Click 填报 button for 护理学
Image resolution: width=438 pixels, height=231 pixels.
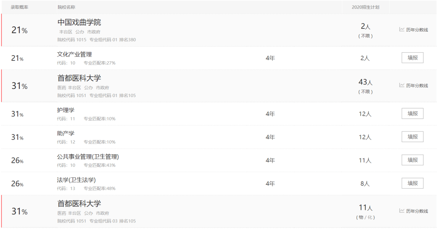pyautogui.click(x=412, y=114)
